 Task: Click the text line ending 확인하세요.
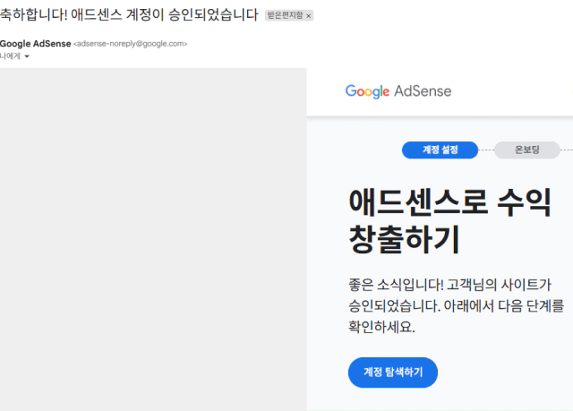382,326
